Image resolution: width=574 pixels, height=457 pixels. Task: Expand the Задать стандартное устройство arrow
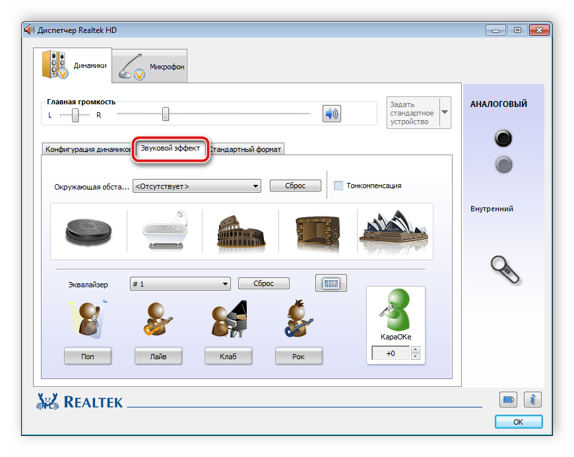(445, 112)
